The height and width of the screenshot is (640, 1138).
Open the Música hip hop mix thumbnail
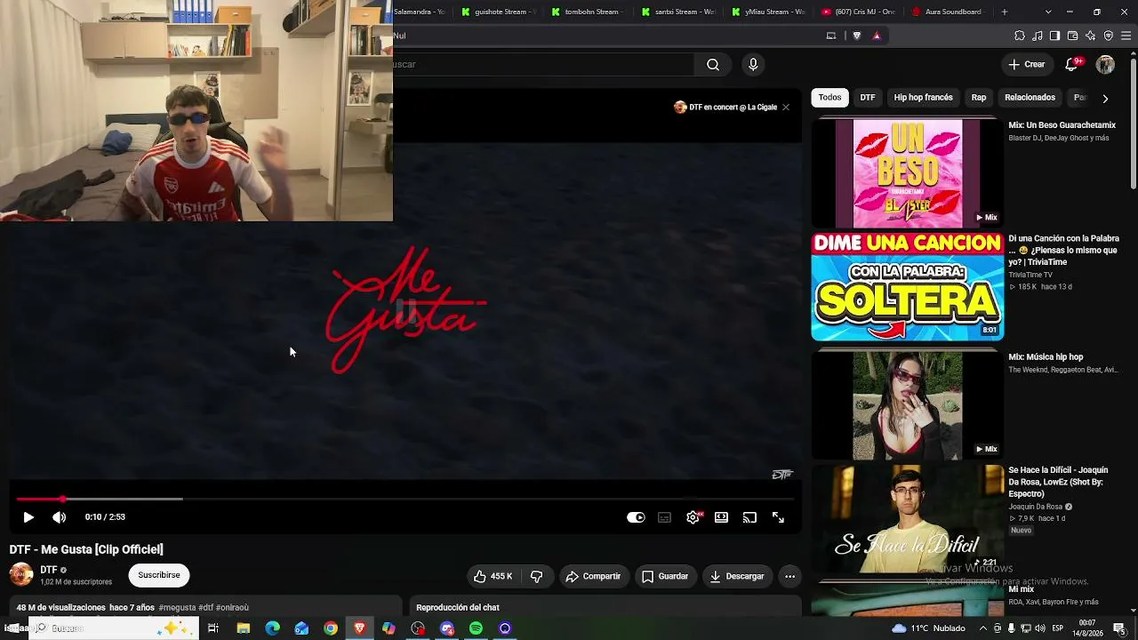point(908,404)
